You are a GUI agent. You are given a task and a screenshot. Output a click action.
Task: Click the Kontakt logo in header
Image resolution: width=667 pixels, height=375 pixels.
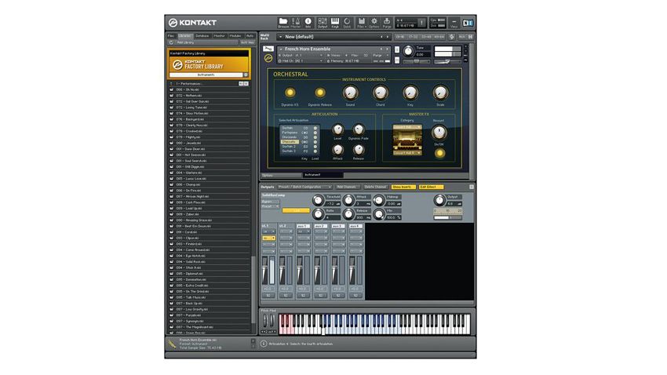coord(192,23)
